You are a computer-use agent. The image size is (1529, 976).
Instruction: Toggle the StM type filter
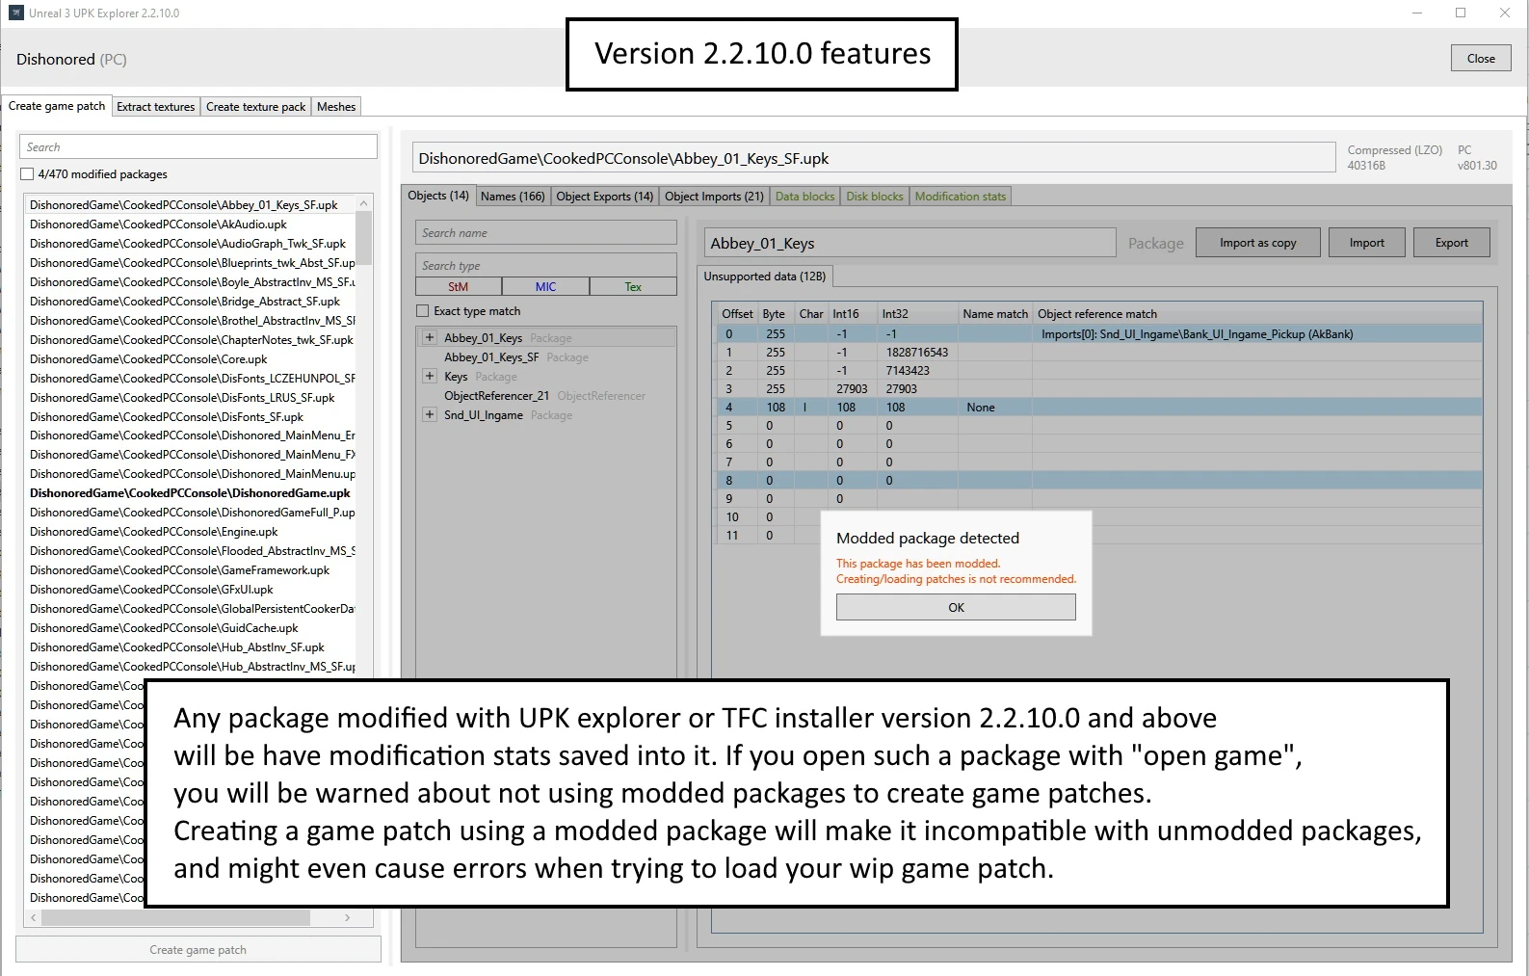[458, 287]
